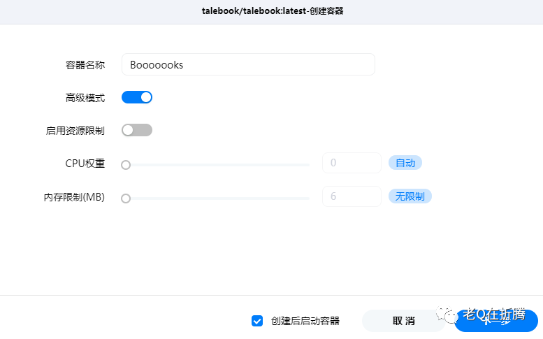The width and height of the screenshot is (543, 339).
Task: Click the blue next-step button at bottom right
Action: (x=496, y=321)
